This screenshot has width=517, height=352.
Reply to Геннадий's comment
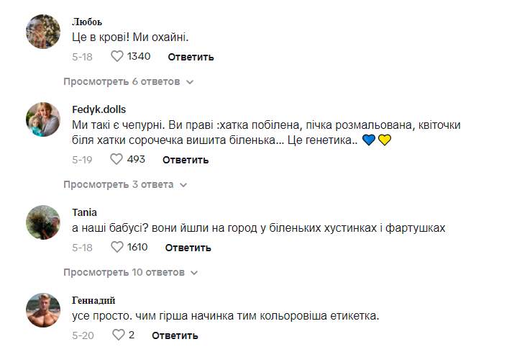point(175,335)
